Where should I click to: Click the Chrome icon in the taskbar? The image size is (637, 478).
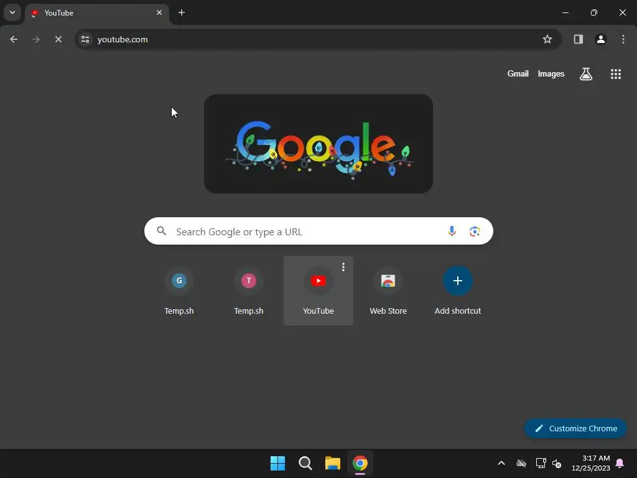click(360, 463)
